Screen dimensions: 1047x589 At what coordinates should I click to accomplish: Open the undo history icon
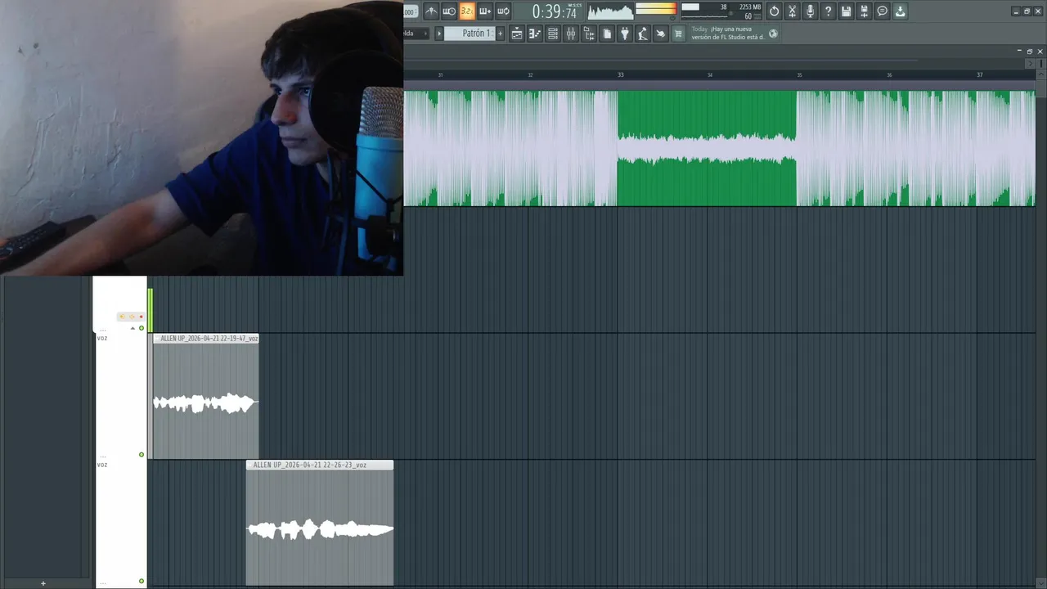[x=774, y=11]
